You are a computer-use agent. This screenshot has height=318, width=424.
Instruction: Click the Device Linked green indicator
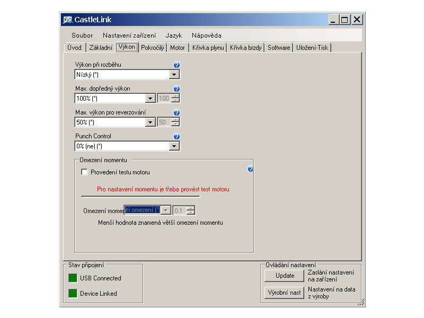pyautogui.click(x=73, y=294)
